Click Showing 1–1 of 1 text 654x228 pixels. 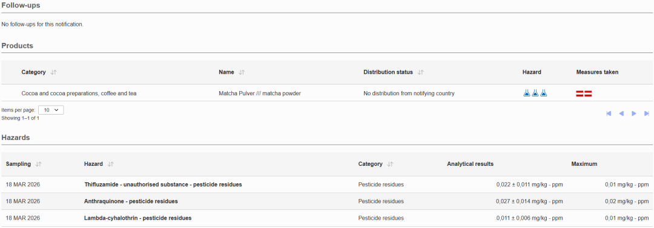(x=21, y=118)
